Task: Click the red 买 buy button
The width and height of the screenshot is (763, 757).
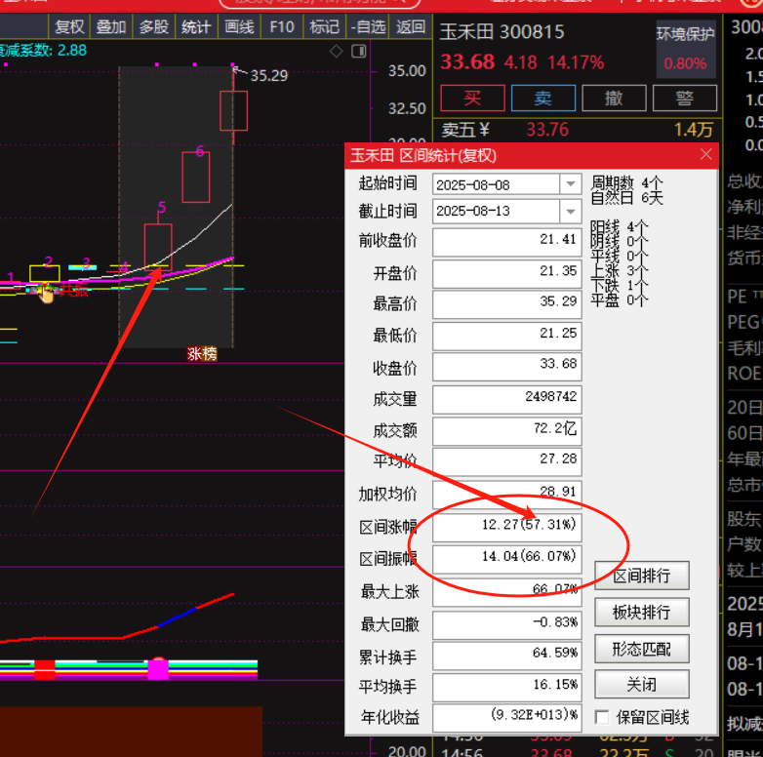Action: coord(472,99)
